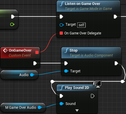Click the blue Target object pin on Listen node
The image size is (126, 114).
(61, 25)
